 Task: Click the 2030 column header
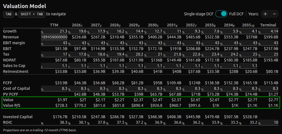pos(154,25)
